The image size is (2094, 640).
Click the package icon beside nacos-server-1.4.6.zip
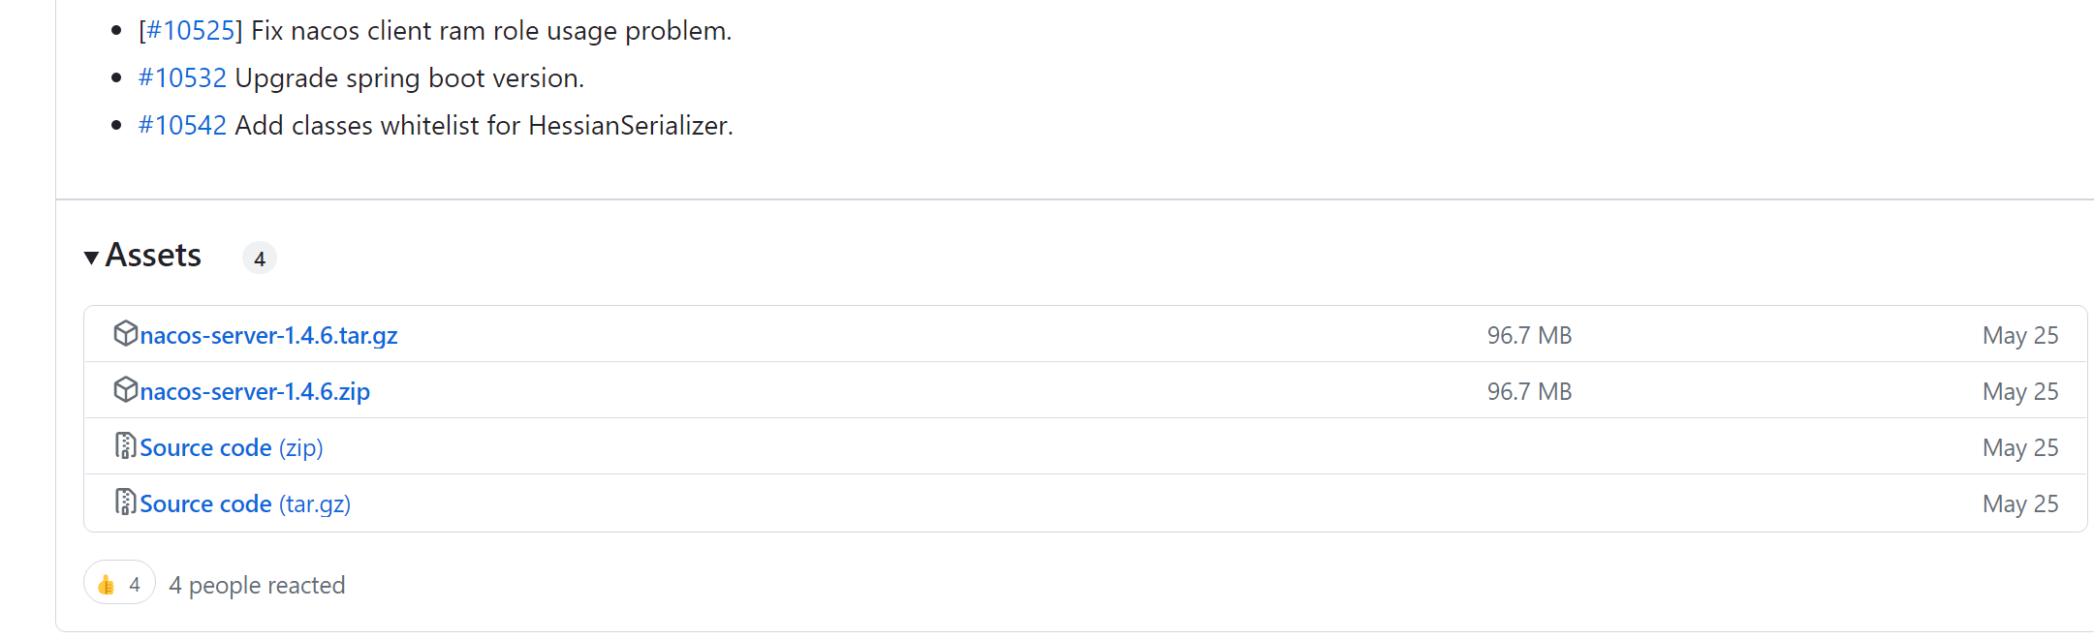125,389
